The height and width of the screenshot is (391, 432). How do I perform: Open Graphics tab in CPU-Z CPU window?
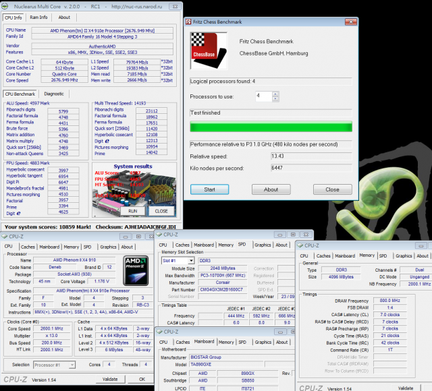pos(108,247)
